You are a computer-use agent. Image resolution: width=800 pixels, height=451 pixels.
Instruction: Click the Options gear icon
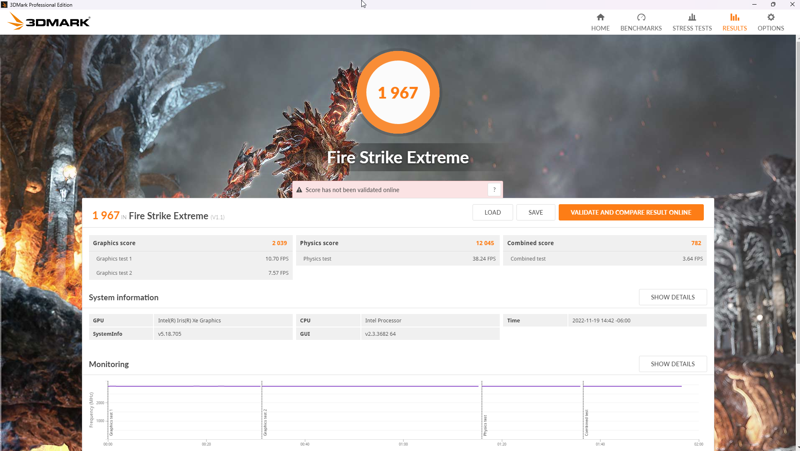(x=771, y=17)
